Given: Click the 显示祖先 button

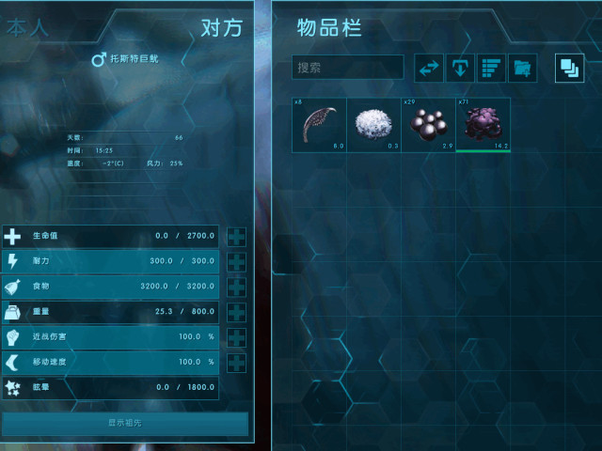Looking at the screenshot, I should [x=125, y=424].
